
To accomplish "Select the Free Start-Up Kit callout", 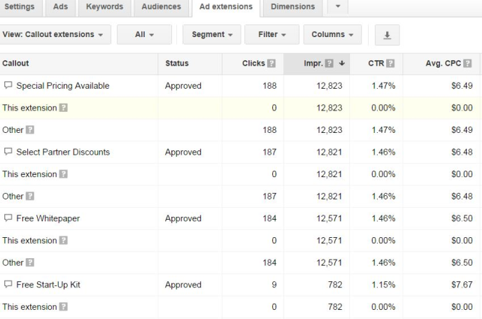I will click(48, 285).
